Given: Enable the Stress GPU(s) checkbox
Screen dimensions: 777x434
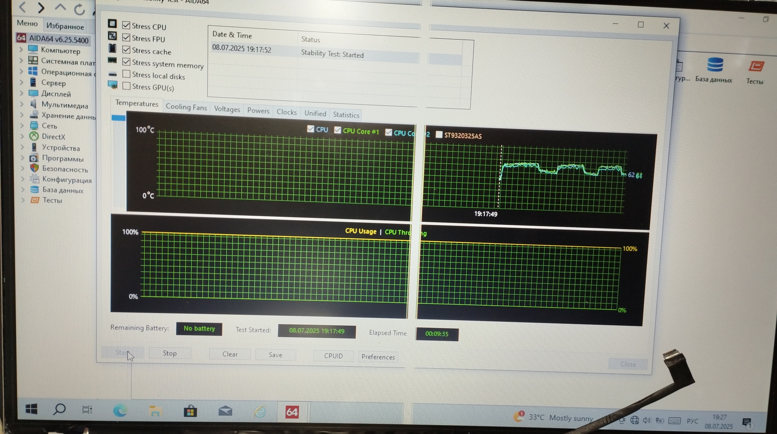Looking at the screenshot, I should click(127, 86).
